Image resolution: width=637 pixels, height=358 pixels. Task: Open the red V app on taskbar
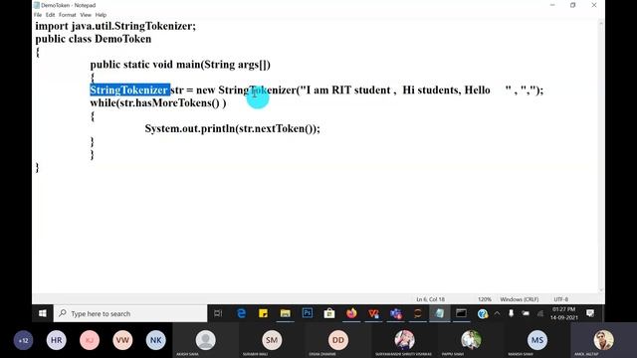(373, 313)
